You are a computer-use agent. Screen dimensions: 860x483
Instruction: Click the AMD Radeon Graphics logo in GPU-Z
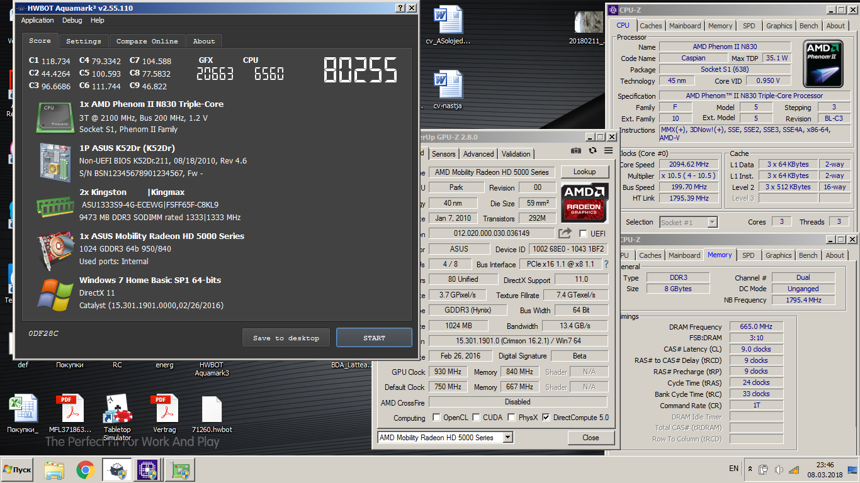(584, 203)
